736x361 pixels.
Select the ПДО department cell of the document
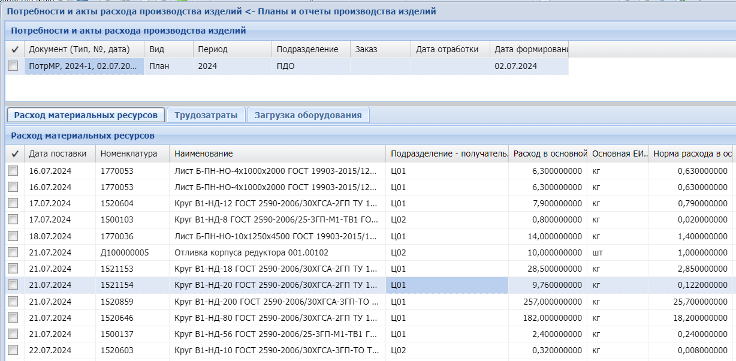pyautogui.click(x=310, y=66)
